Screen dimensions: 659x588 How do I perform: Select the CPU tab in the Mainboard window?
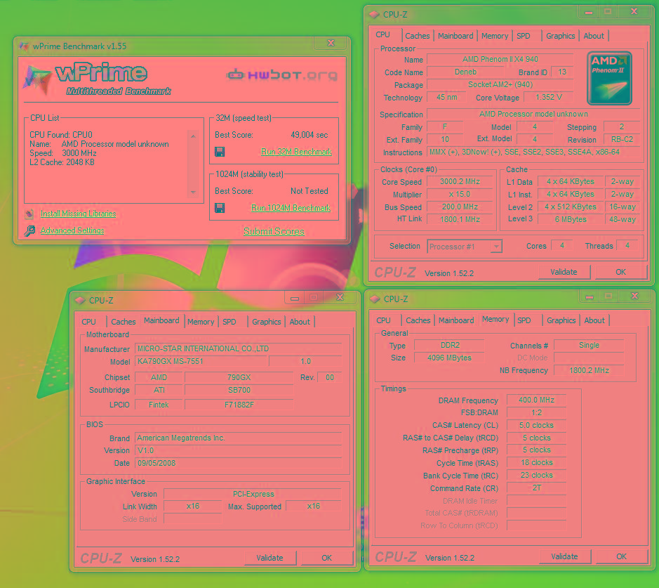(x=88, y=322)
